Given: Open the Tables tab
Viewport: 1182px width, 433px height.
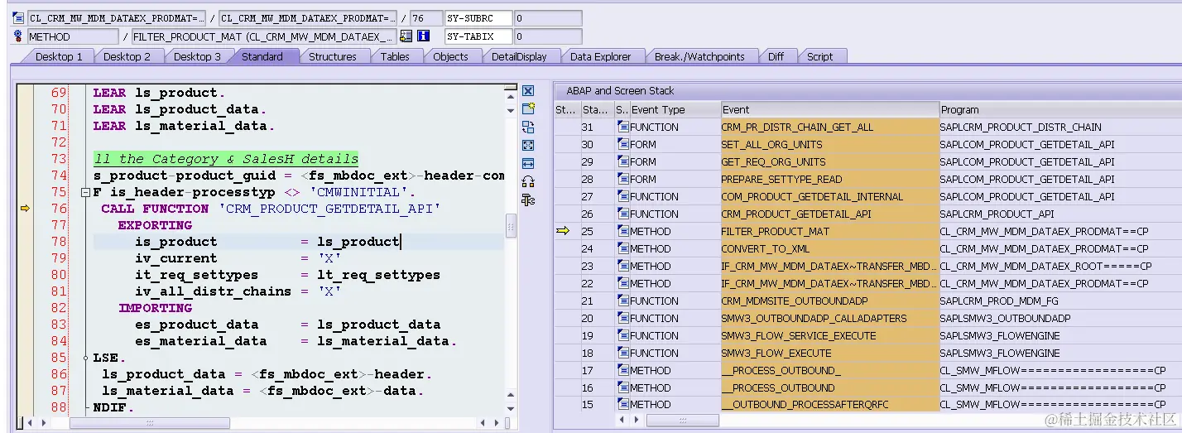Looking at the screenshot, I should pyautogui.click(x=395, y=56).
